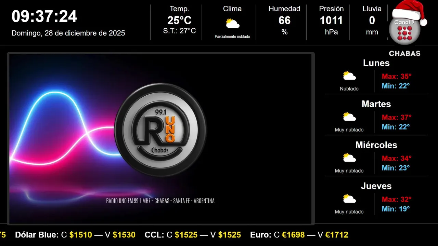Screen dimensions: 438x246
Task: Click the mm unit under Lluvia
Action: tap(372, 32)
